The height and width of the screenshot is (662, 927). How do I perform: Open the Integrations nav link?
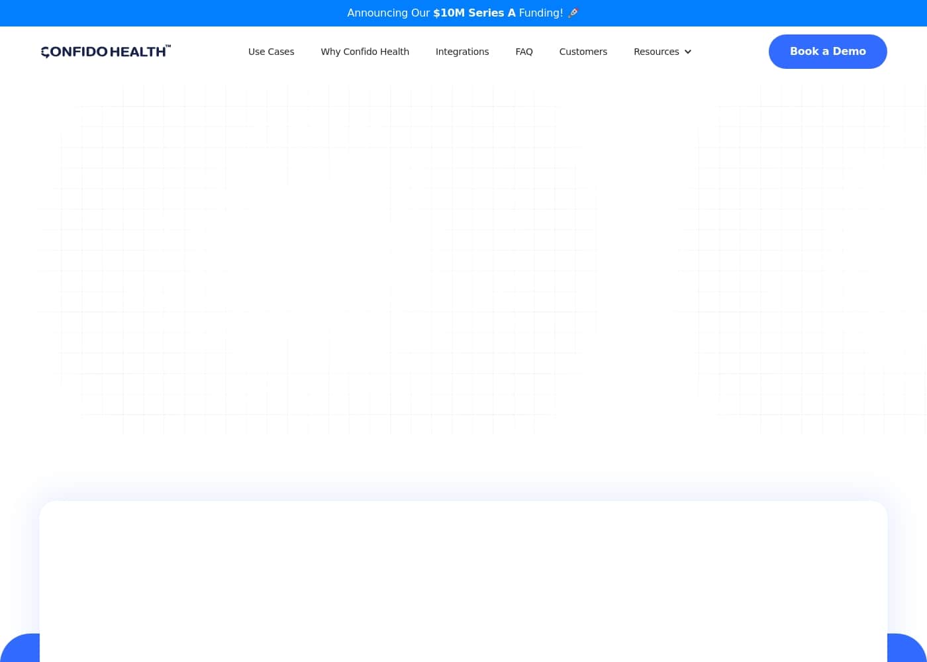462,52
